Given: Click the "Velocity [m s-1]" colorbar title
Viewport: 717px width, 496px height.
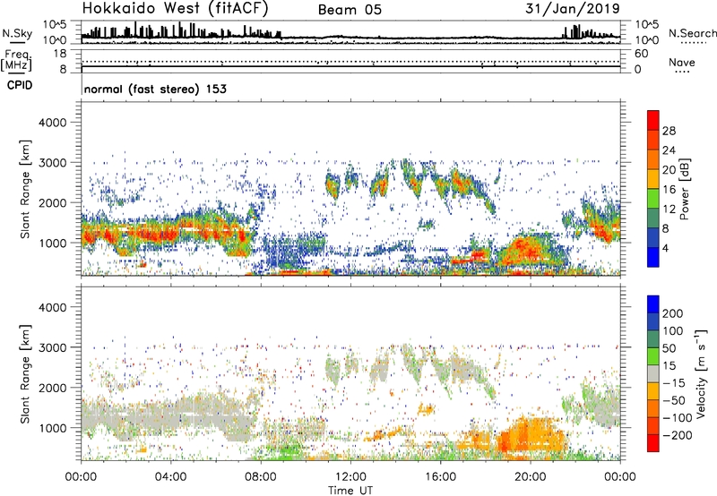Looking at the screenshot, I should [701, 373].
